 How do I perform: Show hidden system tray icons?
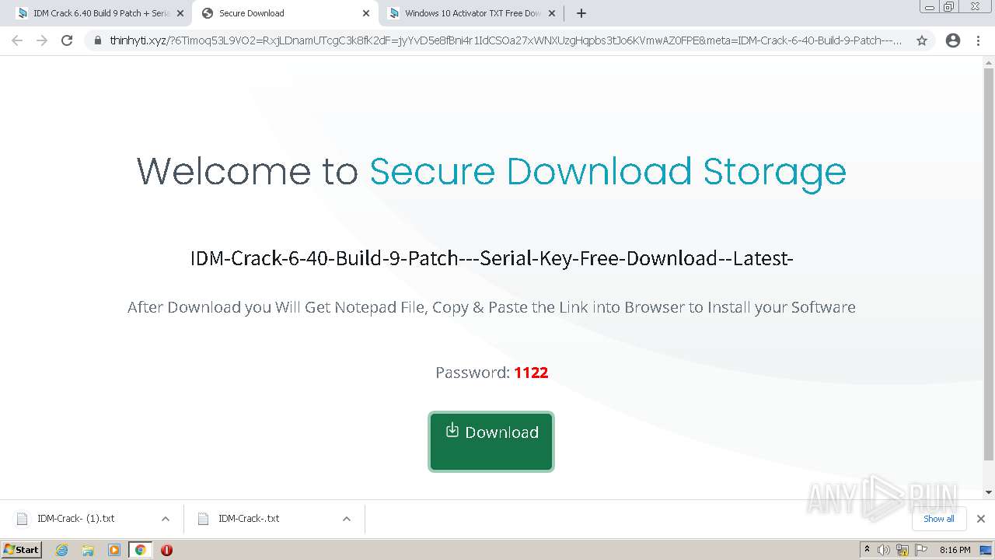coord(867,550)
